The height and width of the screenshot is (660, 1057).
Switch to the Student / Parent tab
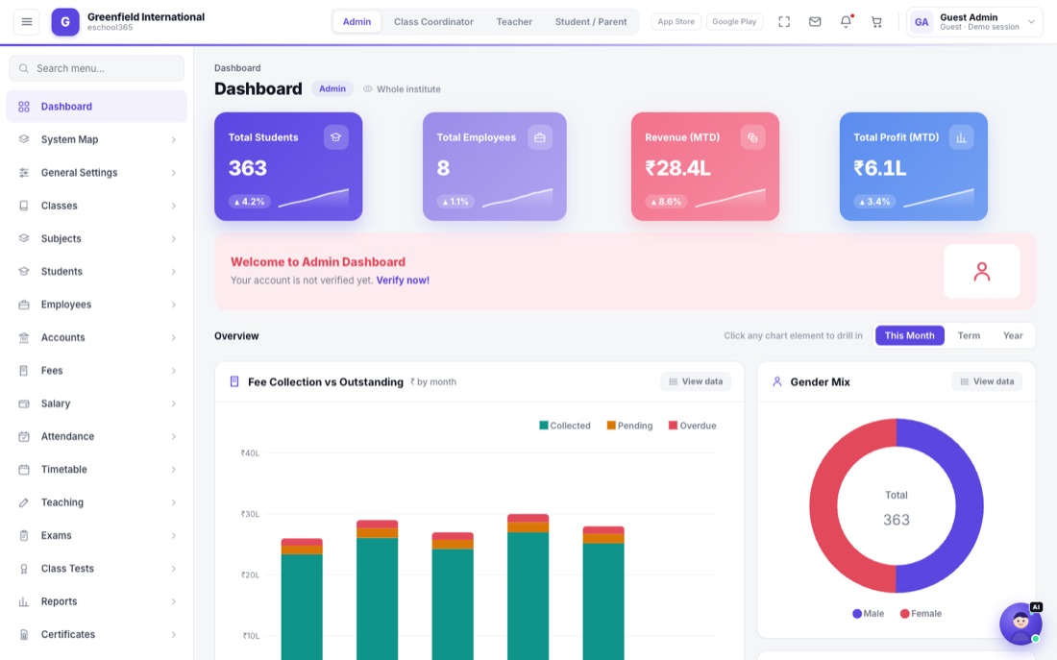[591, 21]
